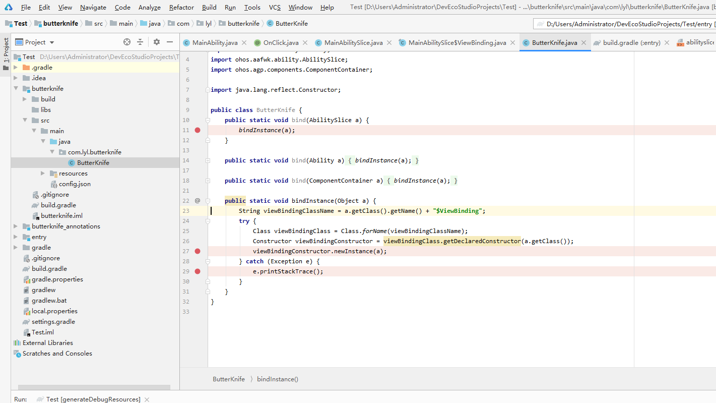
Task: Open Project panel settings gear
Action: point(157,42)
